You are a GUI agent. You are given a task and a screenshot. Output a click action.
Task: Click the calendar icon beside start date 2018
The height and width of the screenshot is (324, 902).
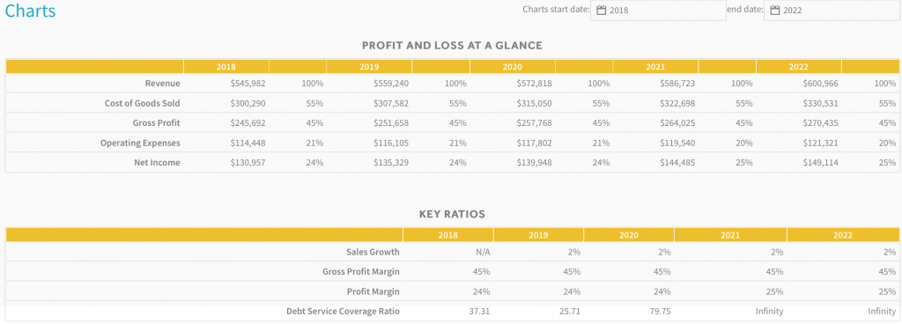[601, 10]
